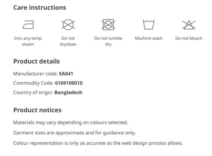Select the 'Do not dryclean' caption
212x156 pixels.
pos(68,41)
